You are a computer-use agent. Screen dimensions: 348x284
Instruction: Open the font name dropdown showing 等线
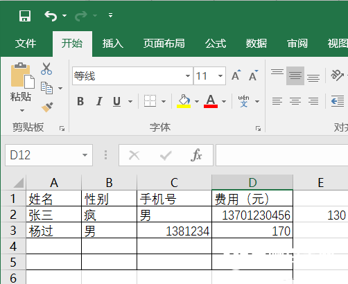point(188,76)
